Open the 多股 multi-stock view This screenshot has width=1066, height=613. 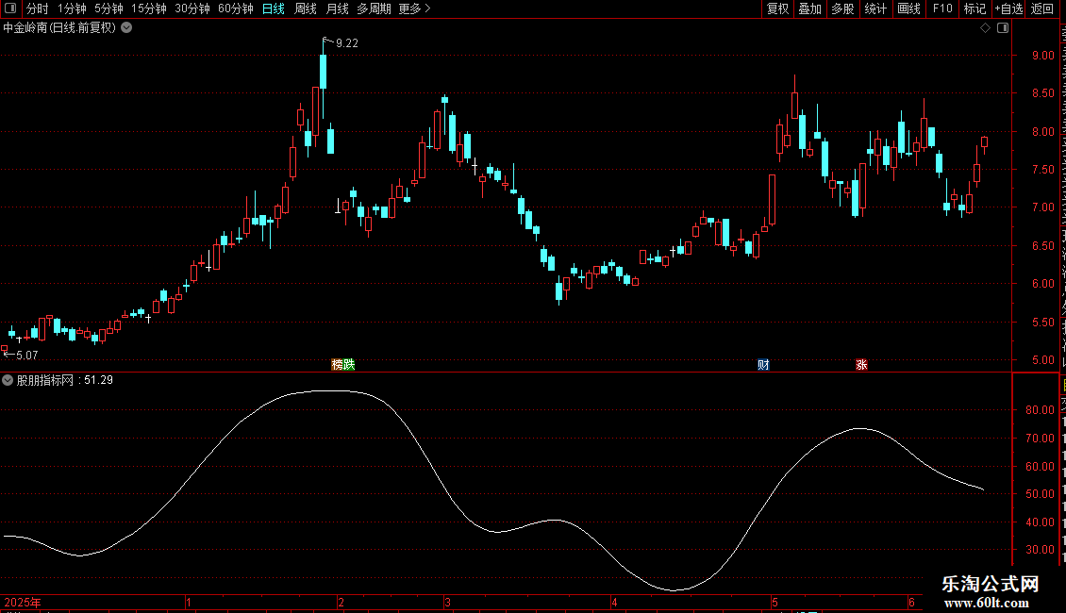click(843, 8)
